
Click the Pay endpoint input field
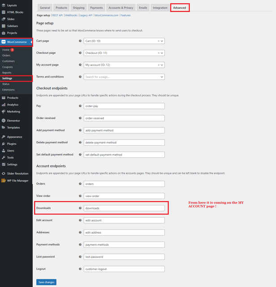pyautogui.click(x=124, y=106)
